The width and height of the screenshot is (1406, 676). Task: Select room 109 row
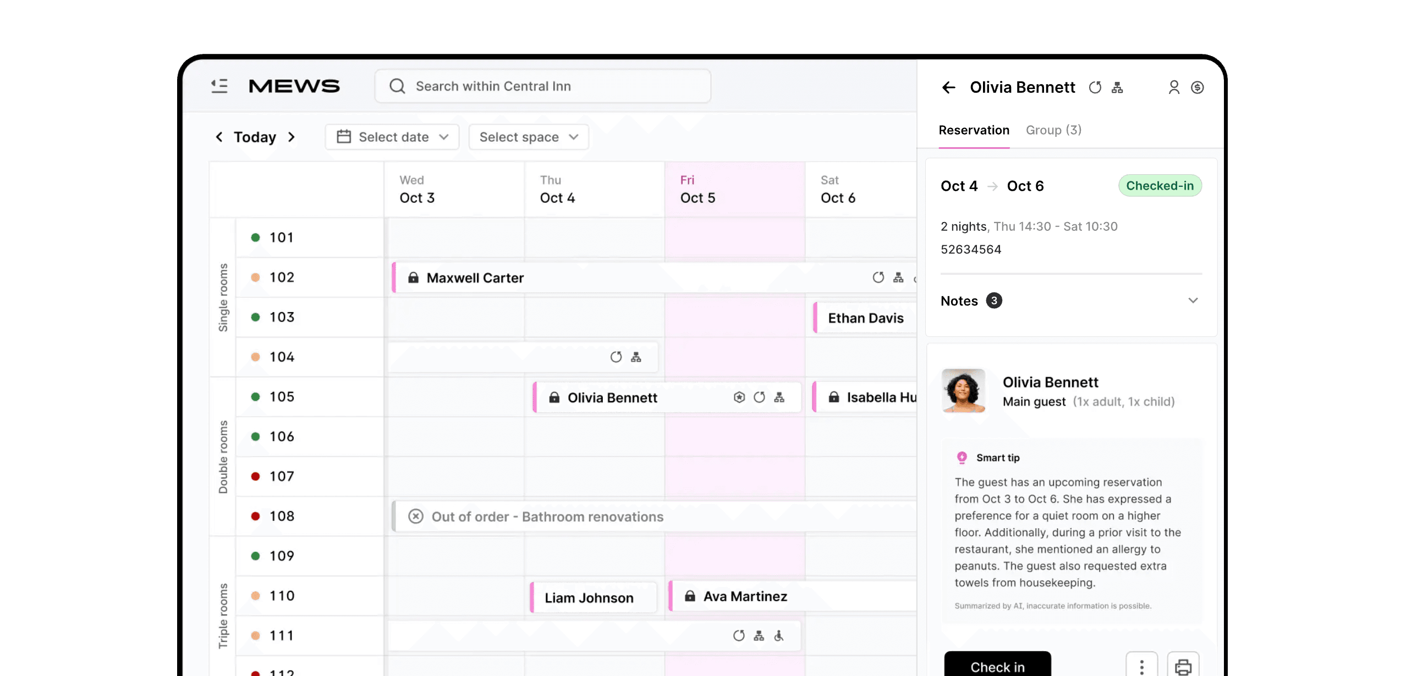310,556
